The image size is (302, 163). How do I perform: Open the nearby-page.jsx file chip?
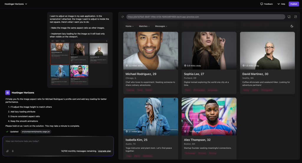point(36,131)
